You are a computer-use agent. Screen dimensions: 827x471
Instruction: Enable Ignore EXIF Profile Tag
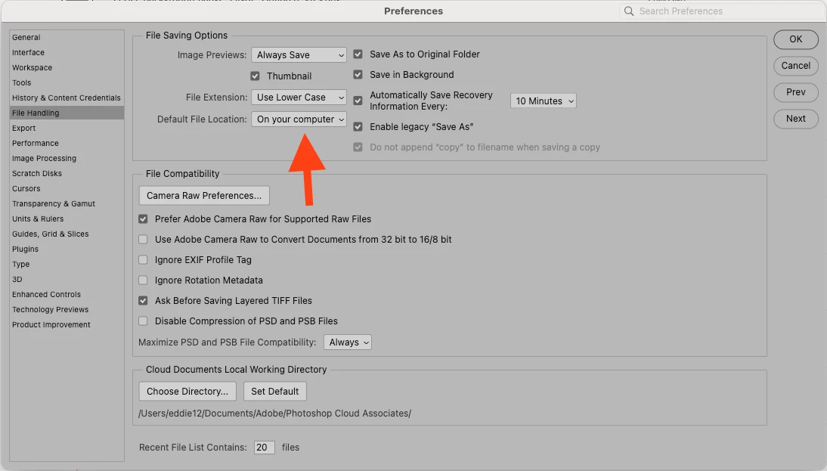(143, 260)
